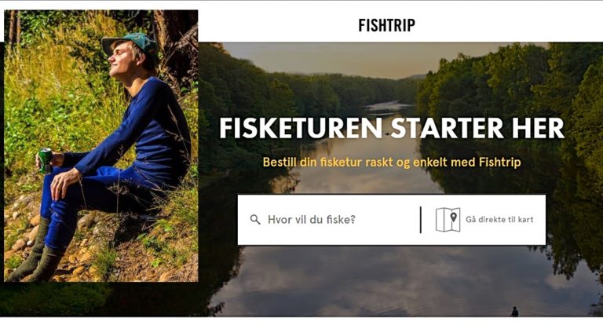Click the location pin on the map icon
The width and height of the screenshot is (603, 329).
click(454, 217)
